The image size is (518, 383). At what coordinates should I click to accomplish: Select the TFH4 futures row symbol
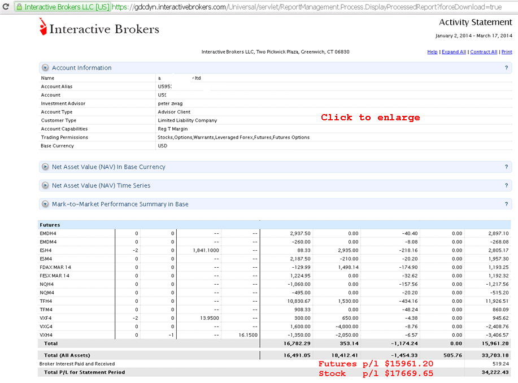click(46, 302)
